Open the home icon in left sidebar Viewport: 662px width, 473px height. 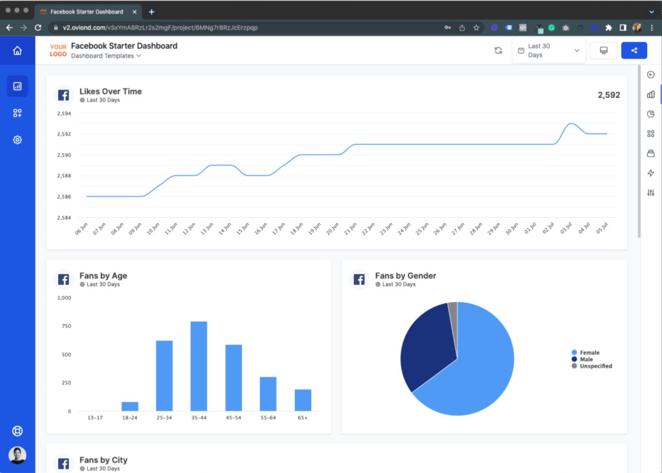(x=17, y=50)
